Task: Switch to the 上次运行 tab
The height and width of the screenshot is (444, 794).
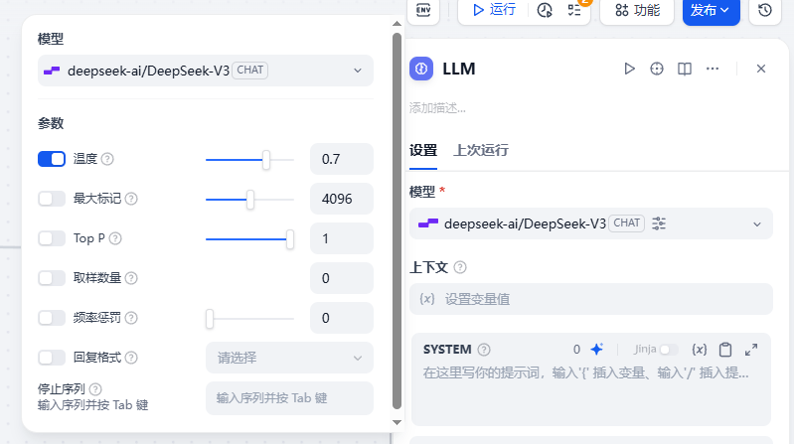Action: point(481,150)
